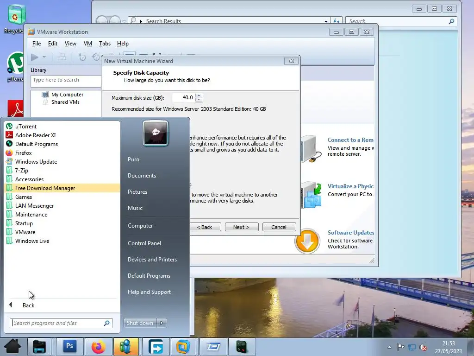Open the Software Updates link
The width and height of the screenshot is (474, 356).
pyautogui.click(x=351, y=233)
